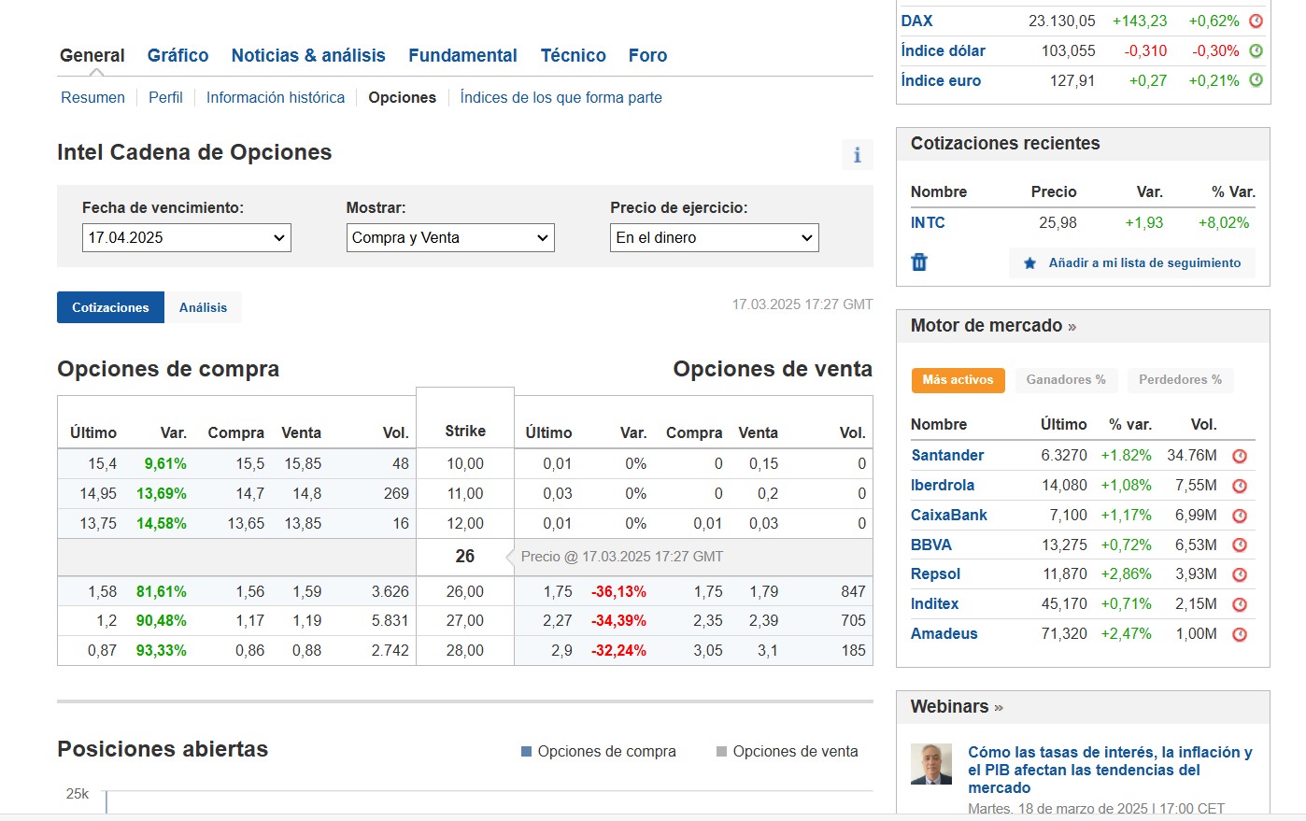Viewport: 1306px width, 821px height.
Task: Open the BBVA stock link
Action: [x=931, y=545]
